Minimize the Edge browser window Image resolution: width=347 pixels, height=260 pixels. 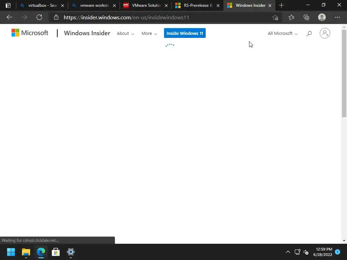coord(308,5)
